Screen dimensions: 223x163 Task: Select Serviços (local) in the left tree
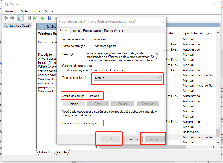20,26
